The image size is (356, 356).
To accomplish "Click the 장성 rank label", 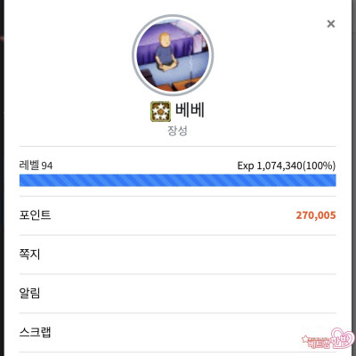I will 177,131.
